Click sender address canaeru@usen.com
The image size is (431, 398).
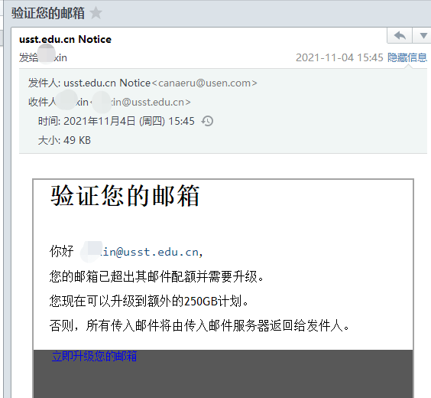pyautogui.click(x=205, y=83)
